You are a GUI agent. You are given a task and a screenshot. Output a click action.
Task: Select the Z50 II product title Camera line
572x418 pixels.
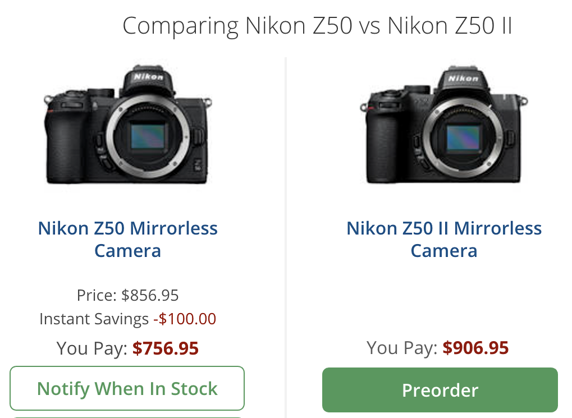pos(443,250)
